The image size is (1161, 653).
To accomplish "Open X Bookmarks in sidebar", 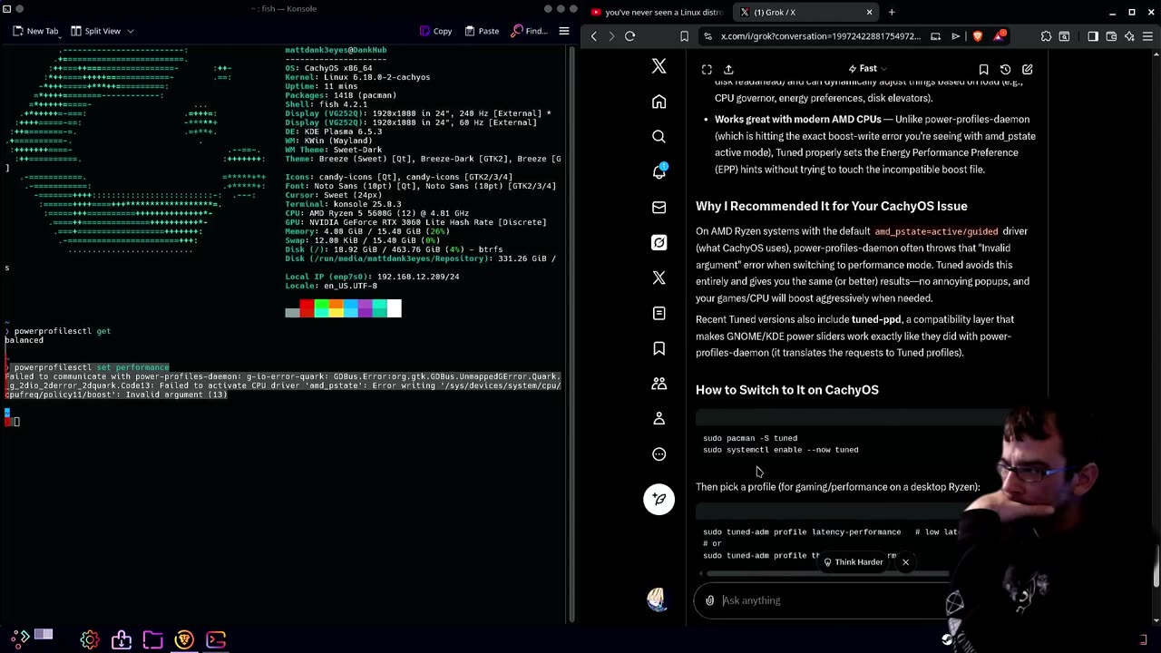I will (x=659, y=348).
